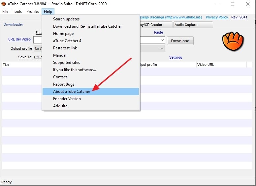The image size is (256, 186).
Task: Click the URL del Video label link
Action: tap(20, 39)
